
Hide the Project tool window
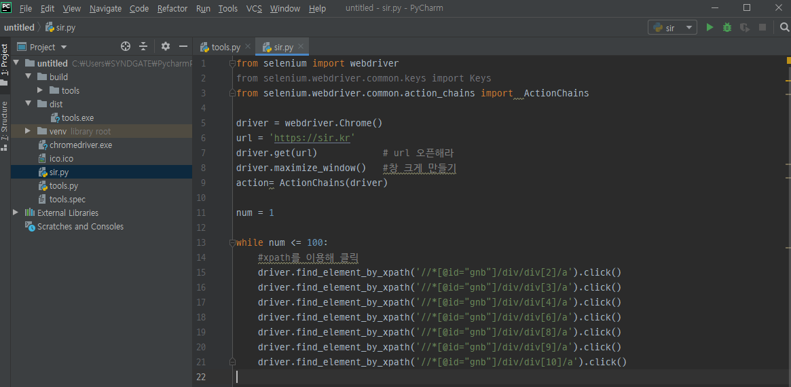[183, 47]
